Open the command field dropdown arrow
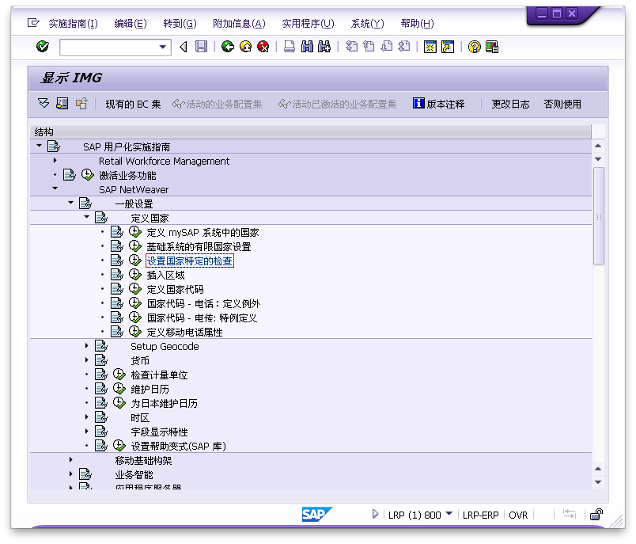Image resolution: width=636 pixels, height=544 pixels. (163, 47)
